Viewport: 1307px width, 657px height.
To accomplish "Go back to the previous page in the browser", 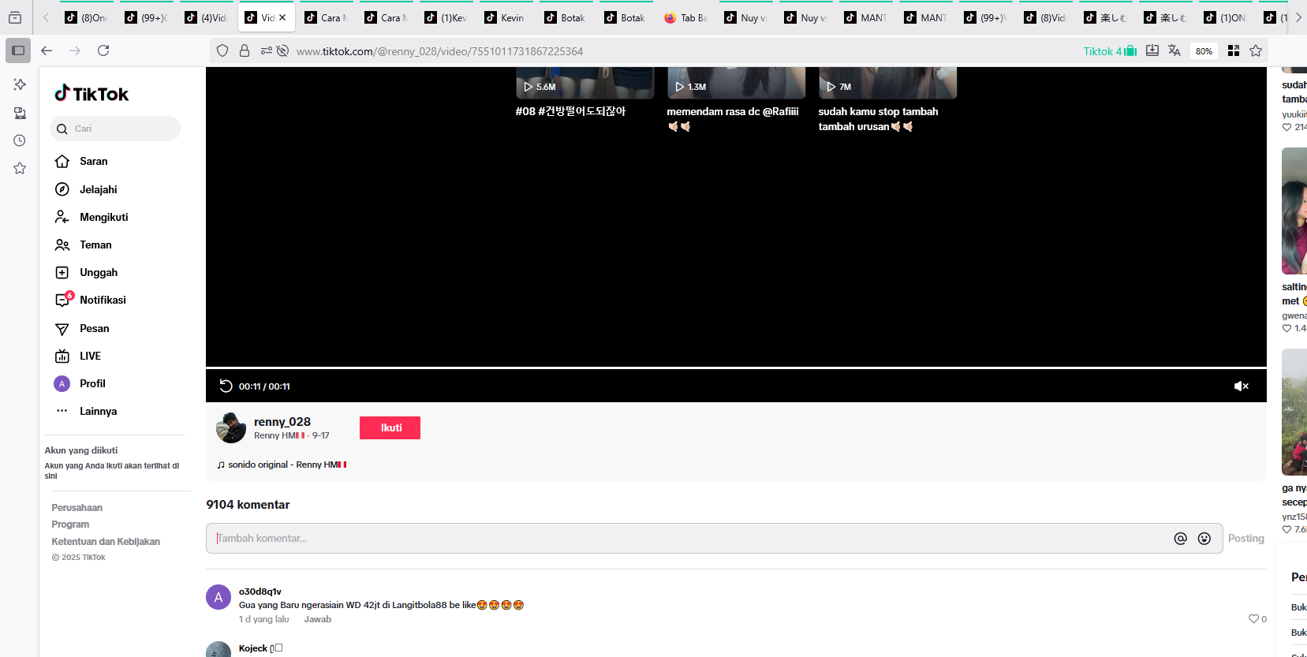I will 47,50.
